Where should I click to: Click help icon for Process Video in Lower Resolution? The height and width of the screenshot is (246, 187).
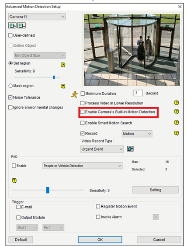coord(177,103)
